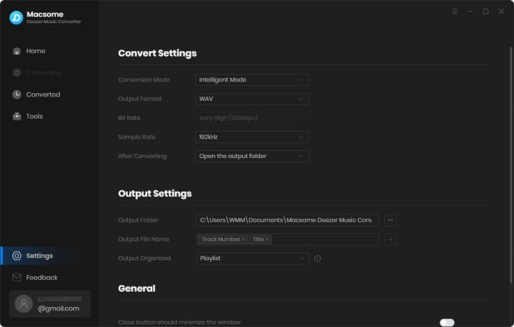Open the Tools section
This screenshot has height=327, width=514.
coord(35,116)
